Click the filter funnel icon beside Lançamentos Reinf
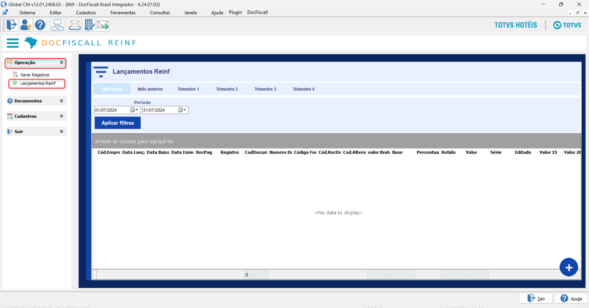 [x=101, y=72]
